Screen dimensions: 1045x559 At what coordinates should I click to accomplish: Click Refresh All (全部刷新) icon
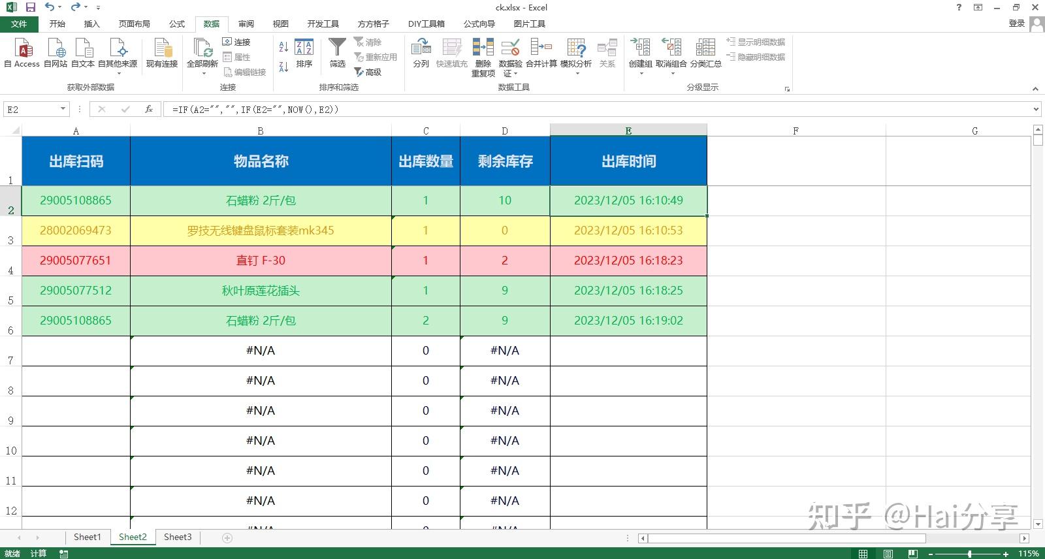coord(202,48)
